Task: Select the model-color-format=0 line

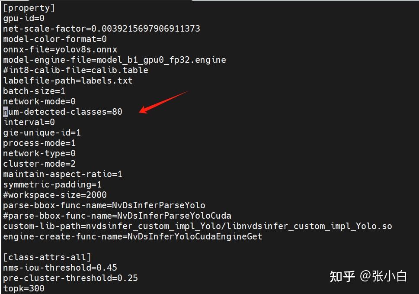Action: click(x=55, y=39)
